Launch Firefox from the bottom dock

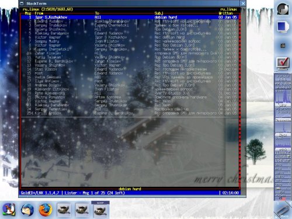pos(46,210)
